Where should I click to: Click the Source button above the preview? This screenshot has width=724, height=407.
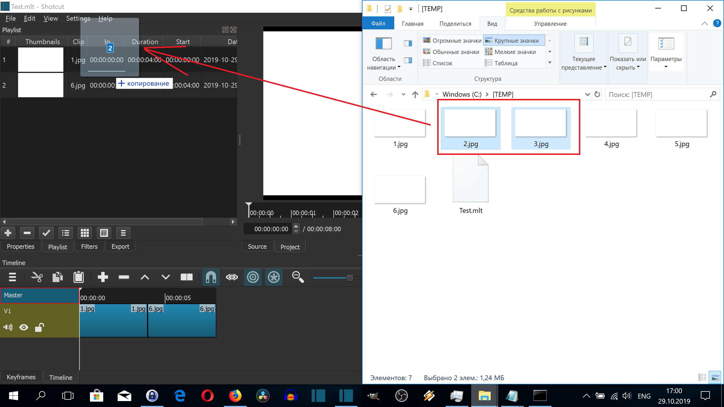point(257,246)
